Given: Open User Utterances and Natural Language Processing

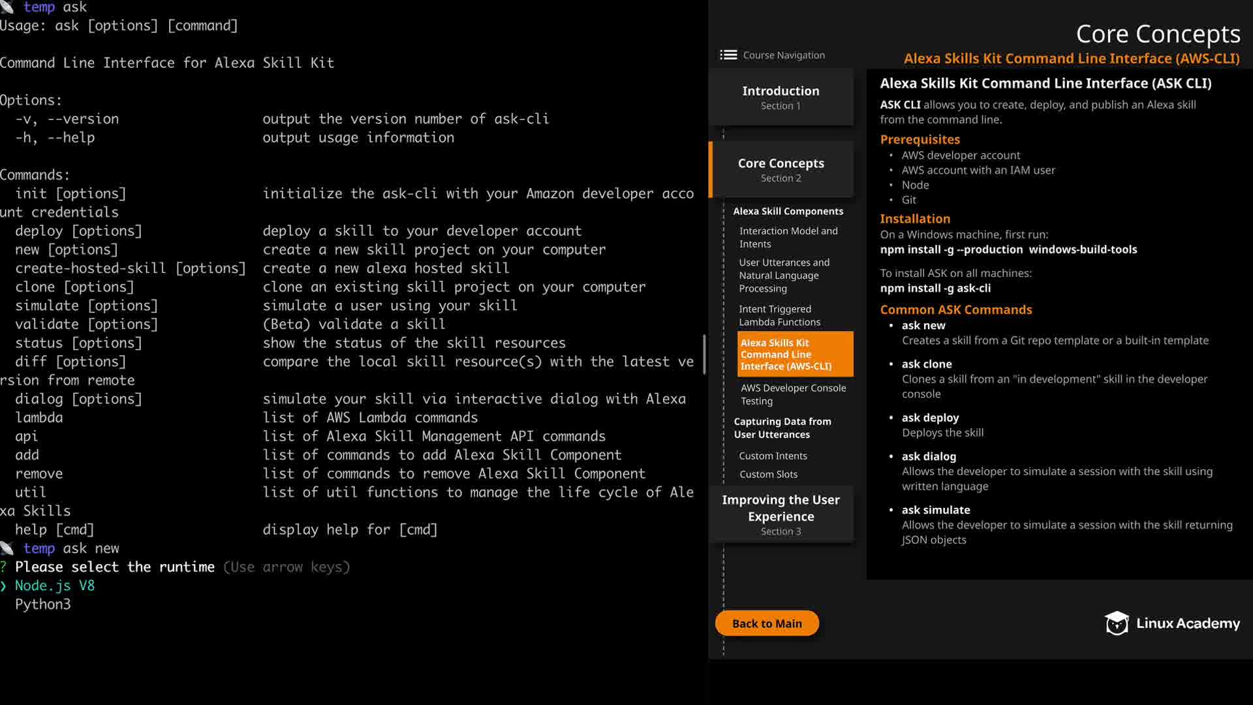Looking at the screenshot, I should coord(784,275).
